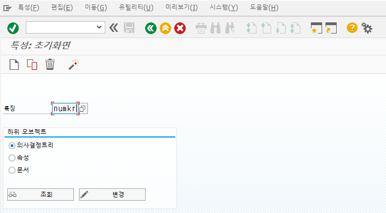
Task: Select the 속성 radio button
Action: point(12,158)
